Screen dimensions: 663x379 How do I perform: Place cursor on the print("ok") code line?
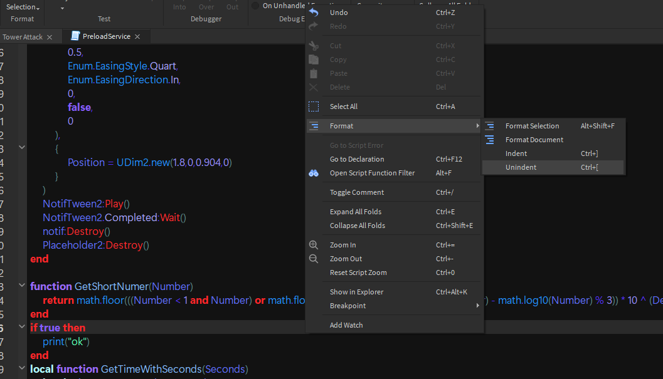coord(66,341)
